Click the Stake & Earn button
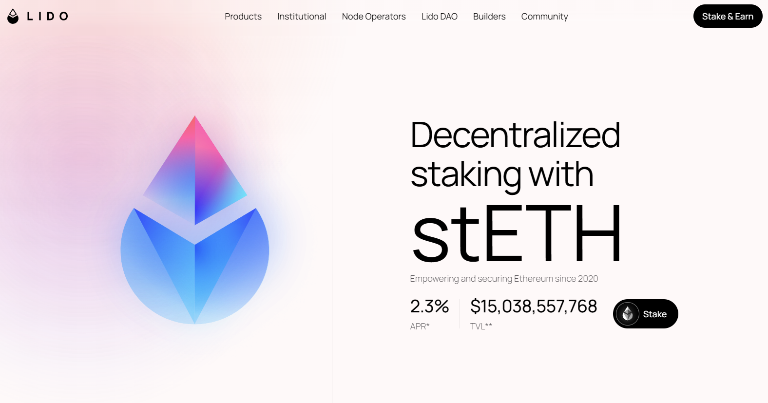 [728, 16]
